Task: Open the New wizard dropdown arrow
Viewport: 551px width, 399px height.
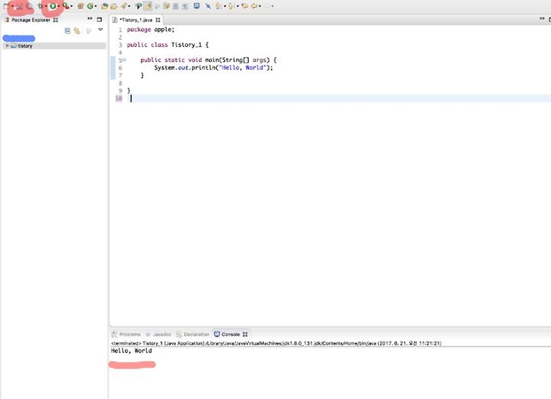Action: [x=12, y=6]
